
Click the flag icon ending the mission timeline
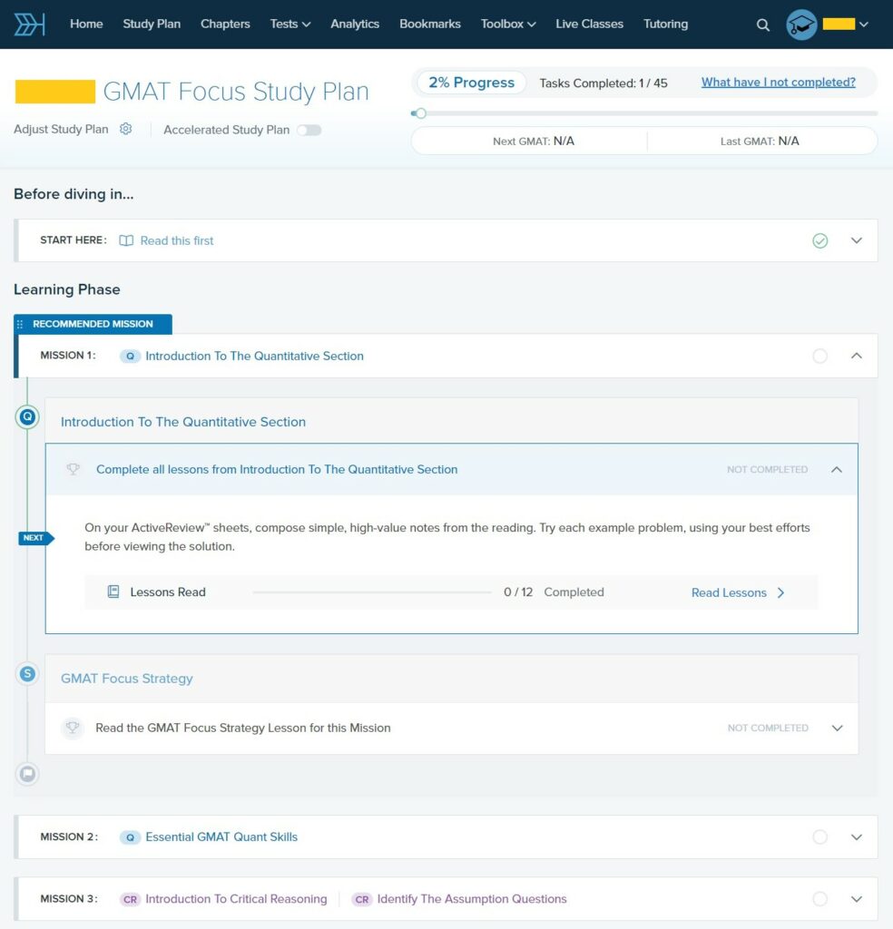click(x=27, y=774)
